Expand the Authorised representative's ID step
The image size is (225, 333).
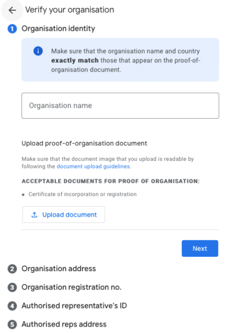click(74, 306)
